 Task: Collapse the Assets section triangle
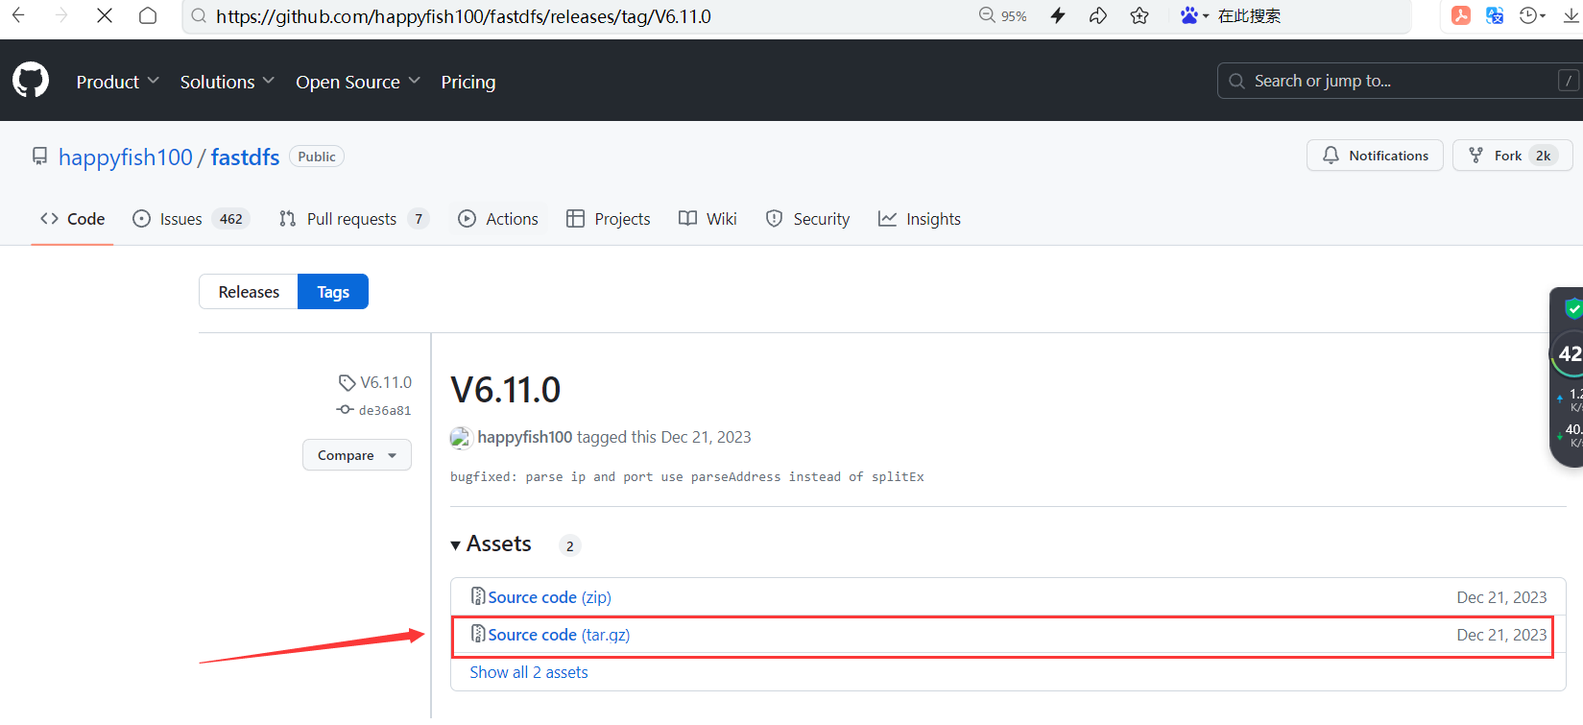pos(456,545)
